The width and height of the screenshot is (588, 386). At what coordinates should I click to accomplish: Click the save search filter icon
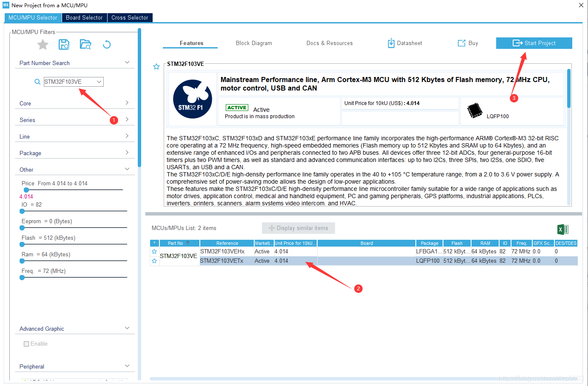[x=64, y=44]
